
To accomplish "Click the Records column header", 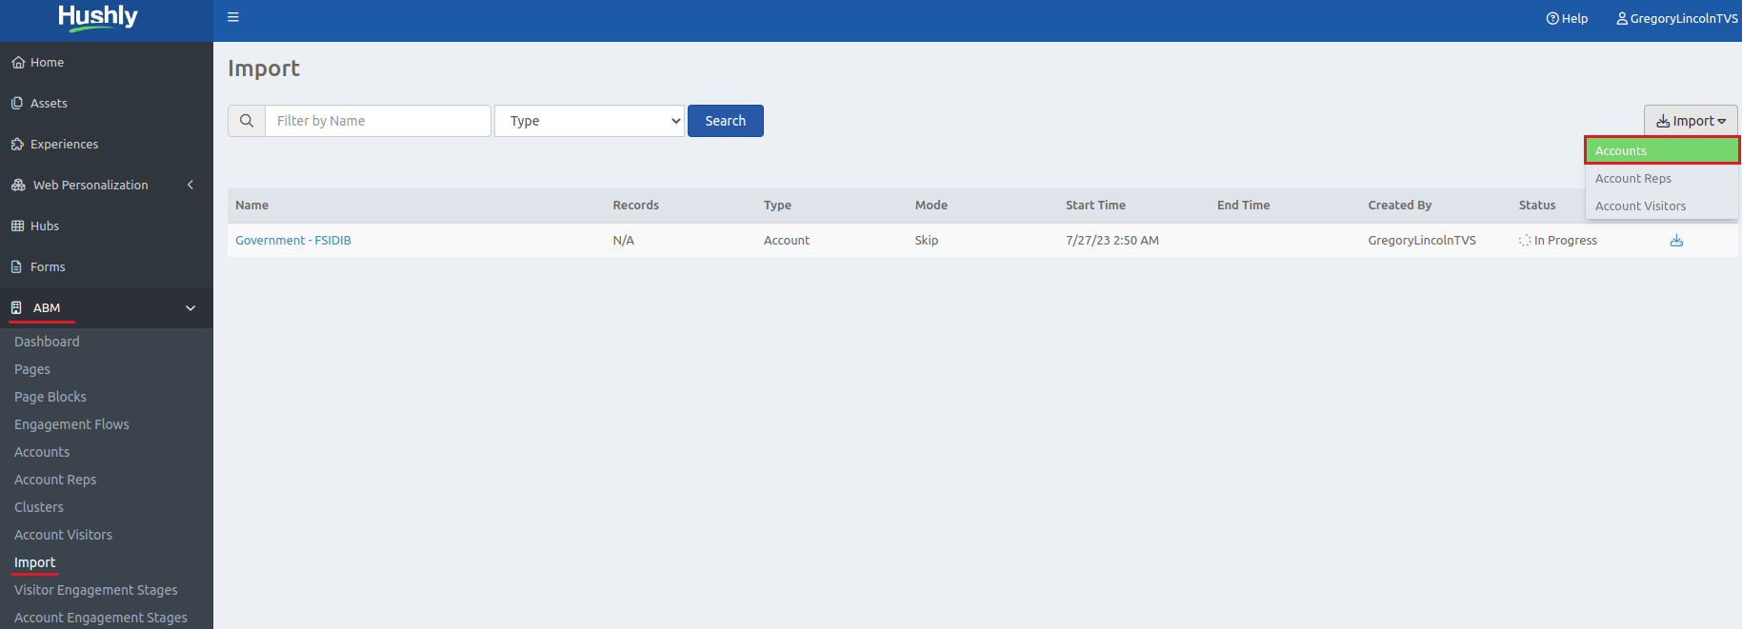I will tap(636, 205).
